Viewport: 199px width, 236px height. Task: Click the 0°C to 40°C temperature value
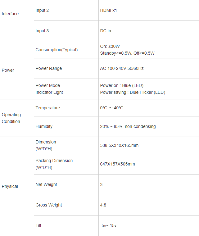pyautogui.click(x=111, y=108)
